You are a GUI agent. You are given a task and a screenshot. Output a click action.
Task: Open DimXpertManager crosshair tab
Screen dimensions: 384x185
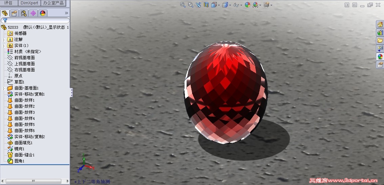[x=33, y=13]
